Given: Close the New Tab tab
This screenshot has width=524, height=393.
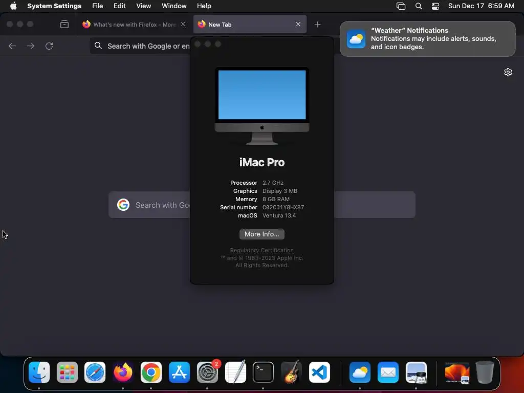Looking at the screenshot, I should point(298,24).
